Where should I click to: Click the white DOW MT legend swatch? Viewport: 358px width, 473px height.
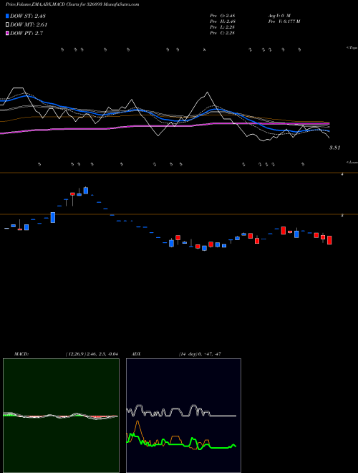(8, 25)
